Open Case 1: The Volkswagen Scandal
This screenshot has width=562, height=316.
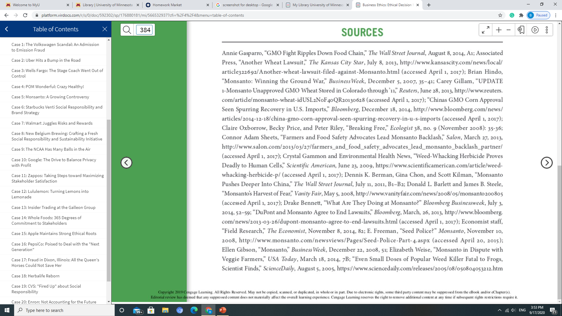pos(55,47)
